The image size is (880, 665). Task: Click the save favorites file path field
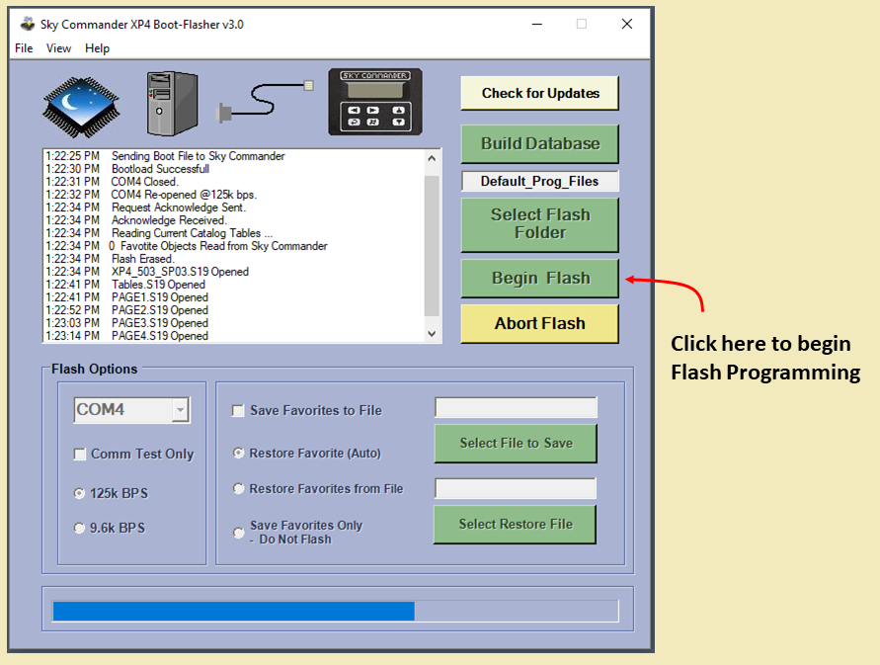[x=516, y=407]
